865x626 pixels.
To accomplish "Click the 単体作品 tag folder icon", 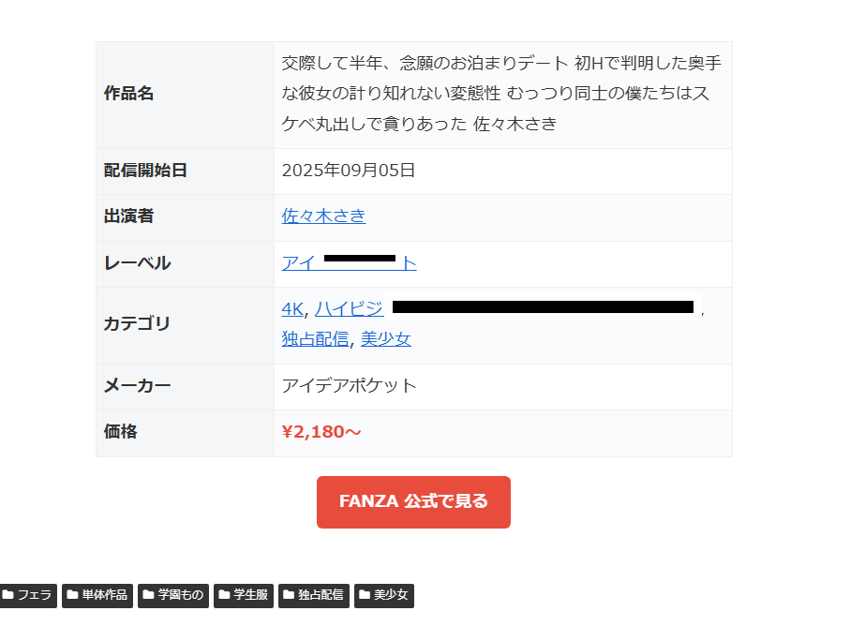I will [x=72, y=595].
